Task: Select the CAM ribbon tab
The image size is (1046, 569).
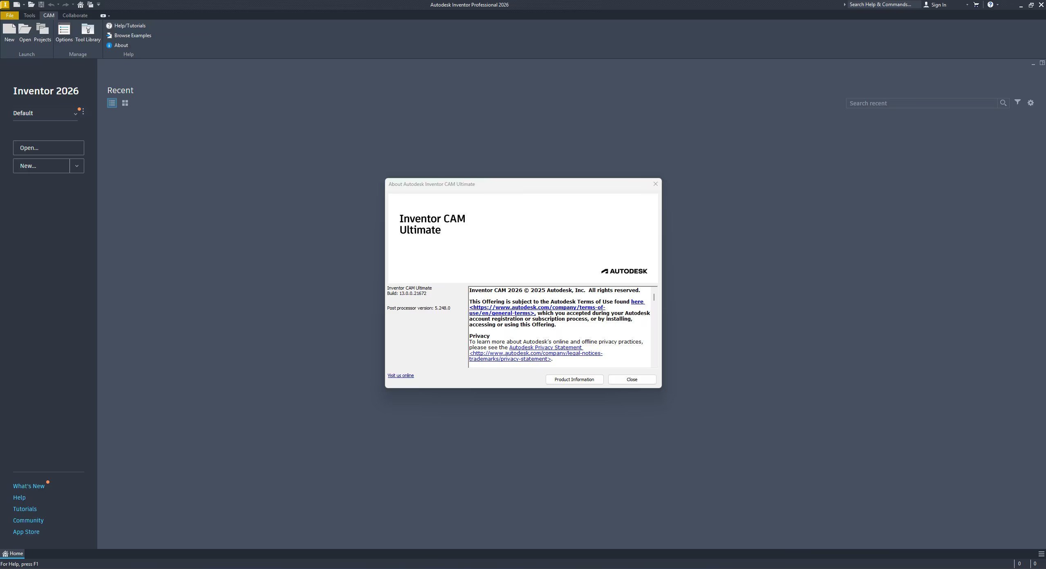Action: point(49,16)
